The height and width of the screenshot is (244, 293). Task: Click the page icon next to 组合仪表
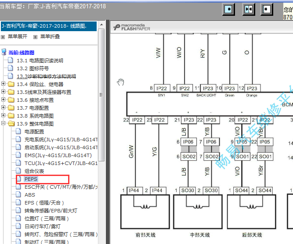pyautogui.click(x=18, y=171)
